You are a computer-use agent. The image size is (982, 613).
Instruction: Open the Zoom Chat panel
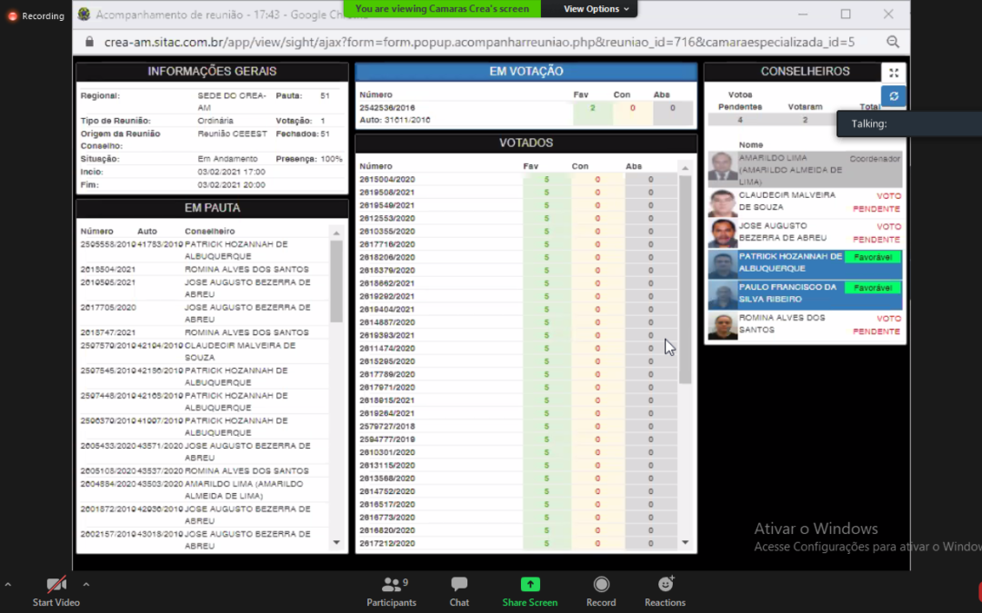(x=459, y=592)
